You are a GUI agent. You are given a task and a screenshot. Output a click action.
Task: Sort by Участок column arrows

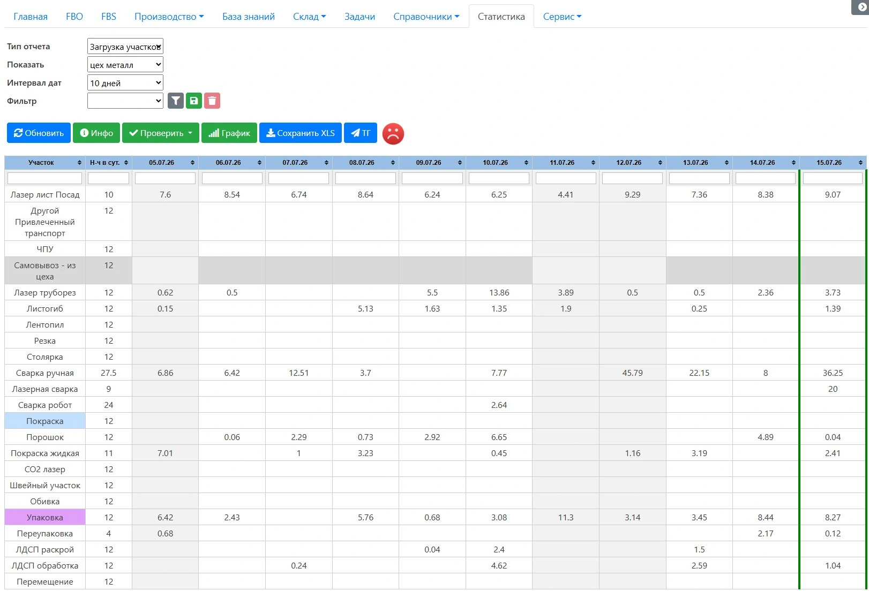pyautogui.click(x=79, y=163)
